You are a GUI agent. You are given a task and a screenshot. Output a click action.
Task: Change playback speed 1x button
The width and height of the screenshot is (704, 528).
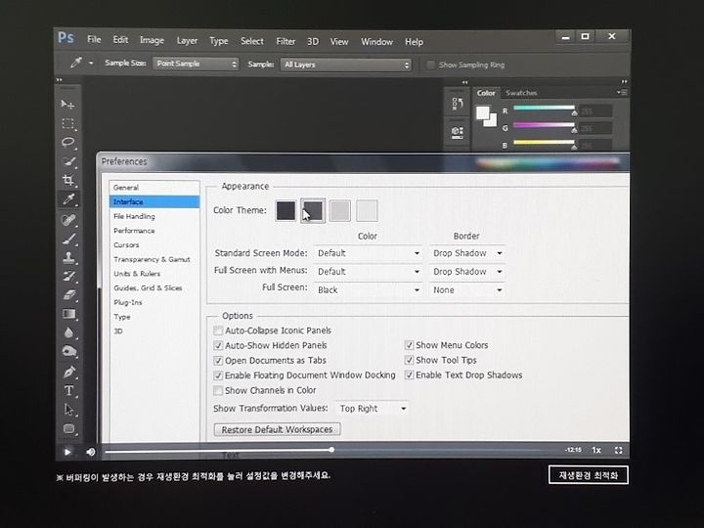(x=596, y=450)
